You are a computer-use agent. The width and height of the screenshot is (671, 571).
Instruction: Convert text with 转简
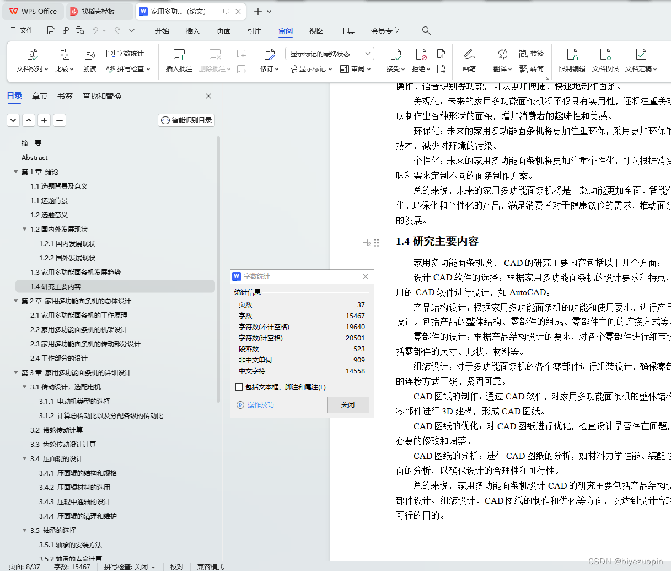(x=532, y=69)
